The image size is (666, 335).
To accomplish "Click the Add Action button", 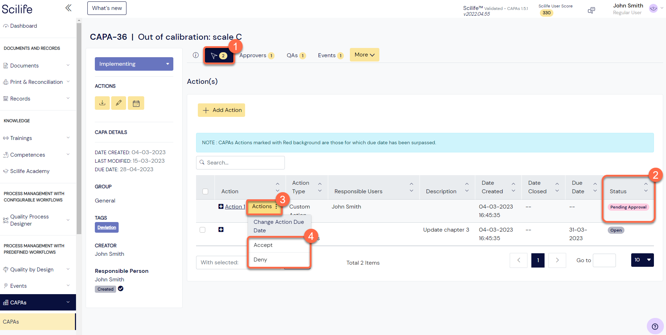I will [x=221, y=110].
